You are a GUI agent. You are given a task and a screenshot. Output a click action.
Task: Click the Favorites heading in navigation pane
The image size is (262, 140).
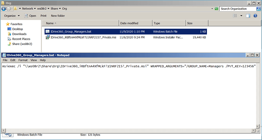coord(16,24)
